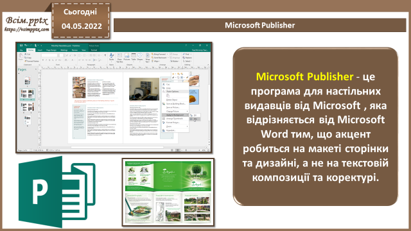This screenshot has height=231, width=411.
Task: Click the printer room photo on right page
Action: [144, 89]
